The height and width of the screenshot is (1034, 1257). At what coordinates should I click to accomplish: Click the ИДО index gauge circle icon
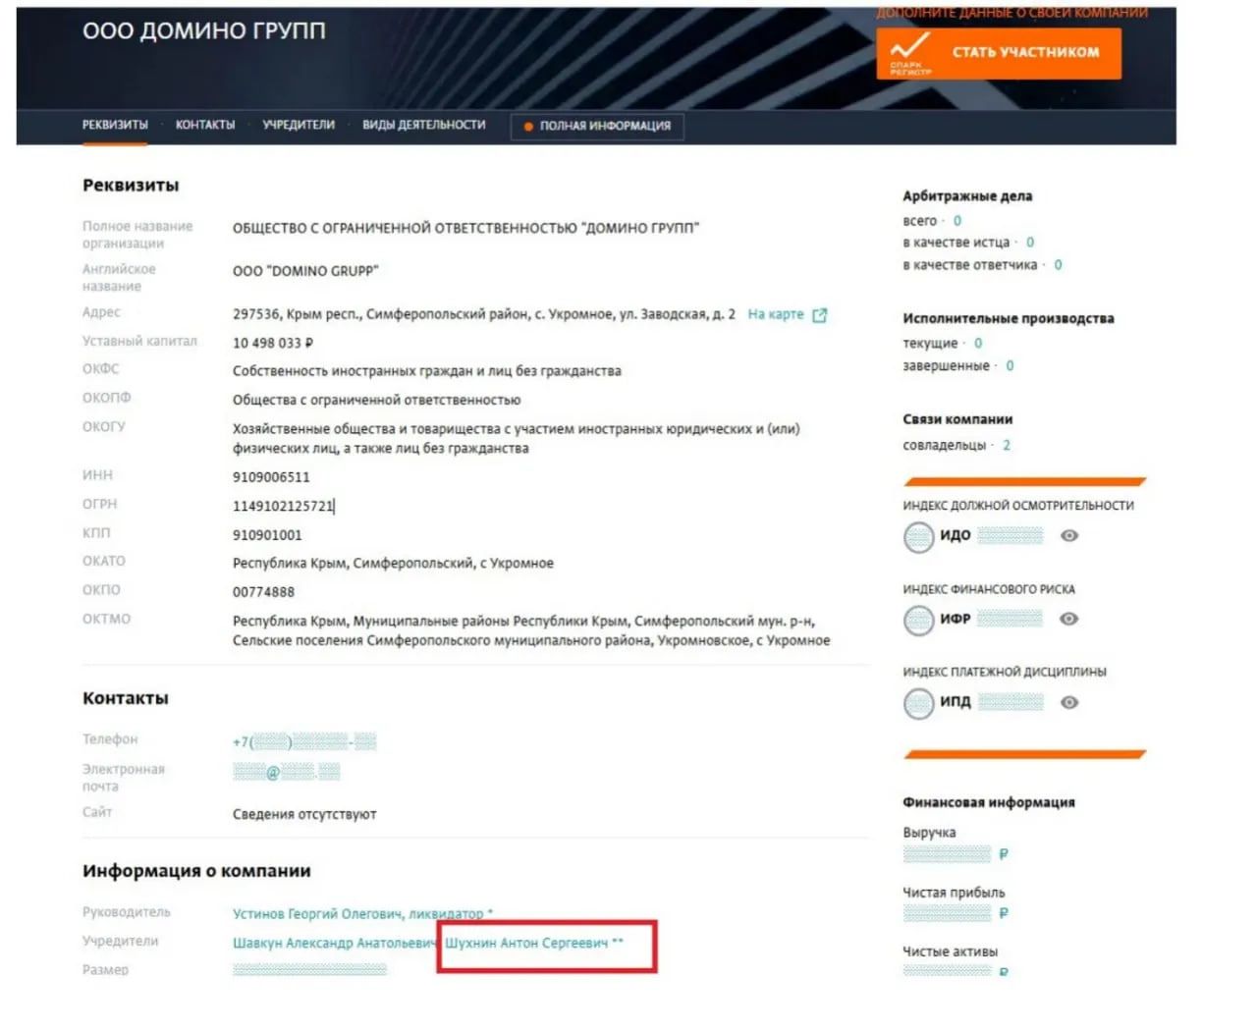click(x=918, y=537)
